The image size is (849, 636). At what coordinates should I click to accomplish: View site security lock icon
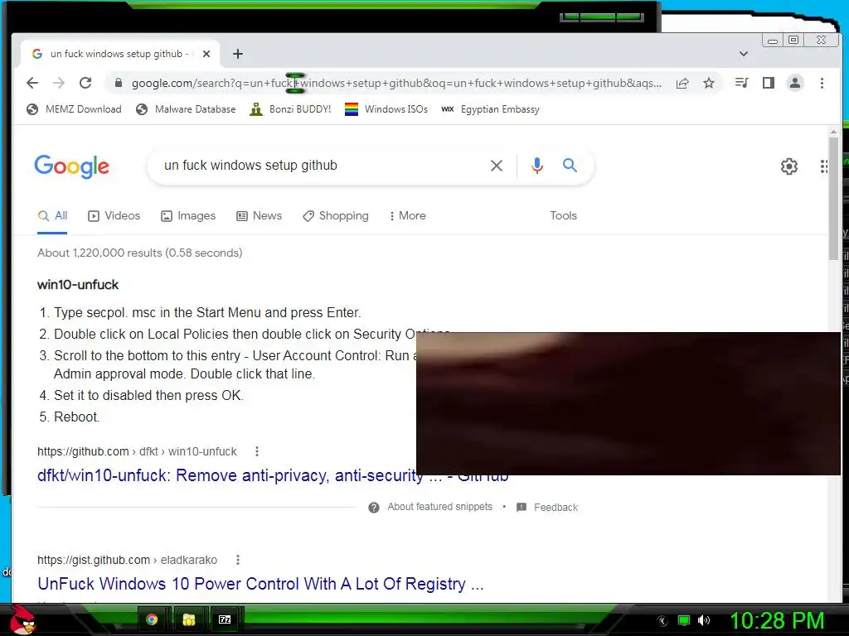coord(118,83)
